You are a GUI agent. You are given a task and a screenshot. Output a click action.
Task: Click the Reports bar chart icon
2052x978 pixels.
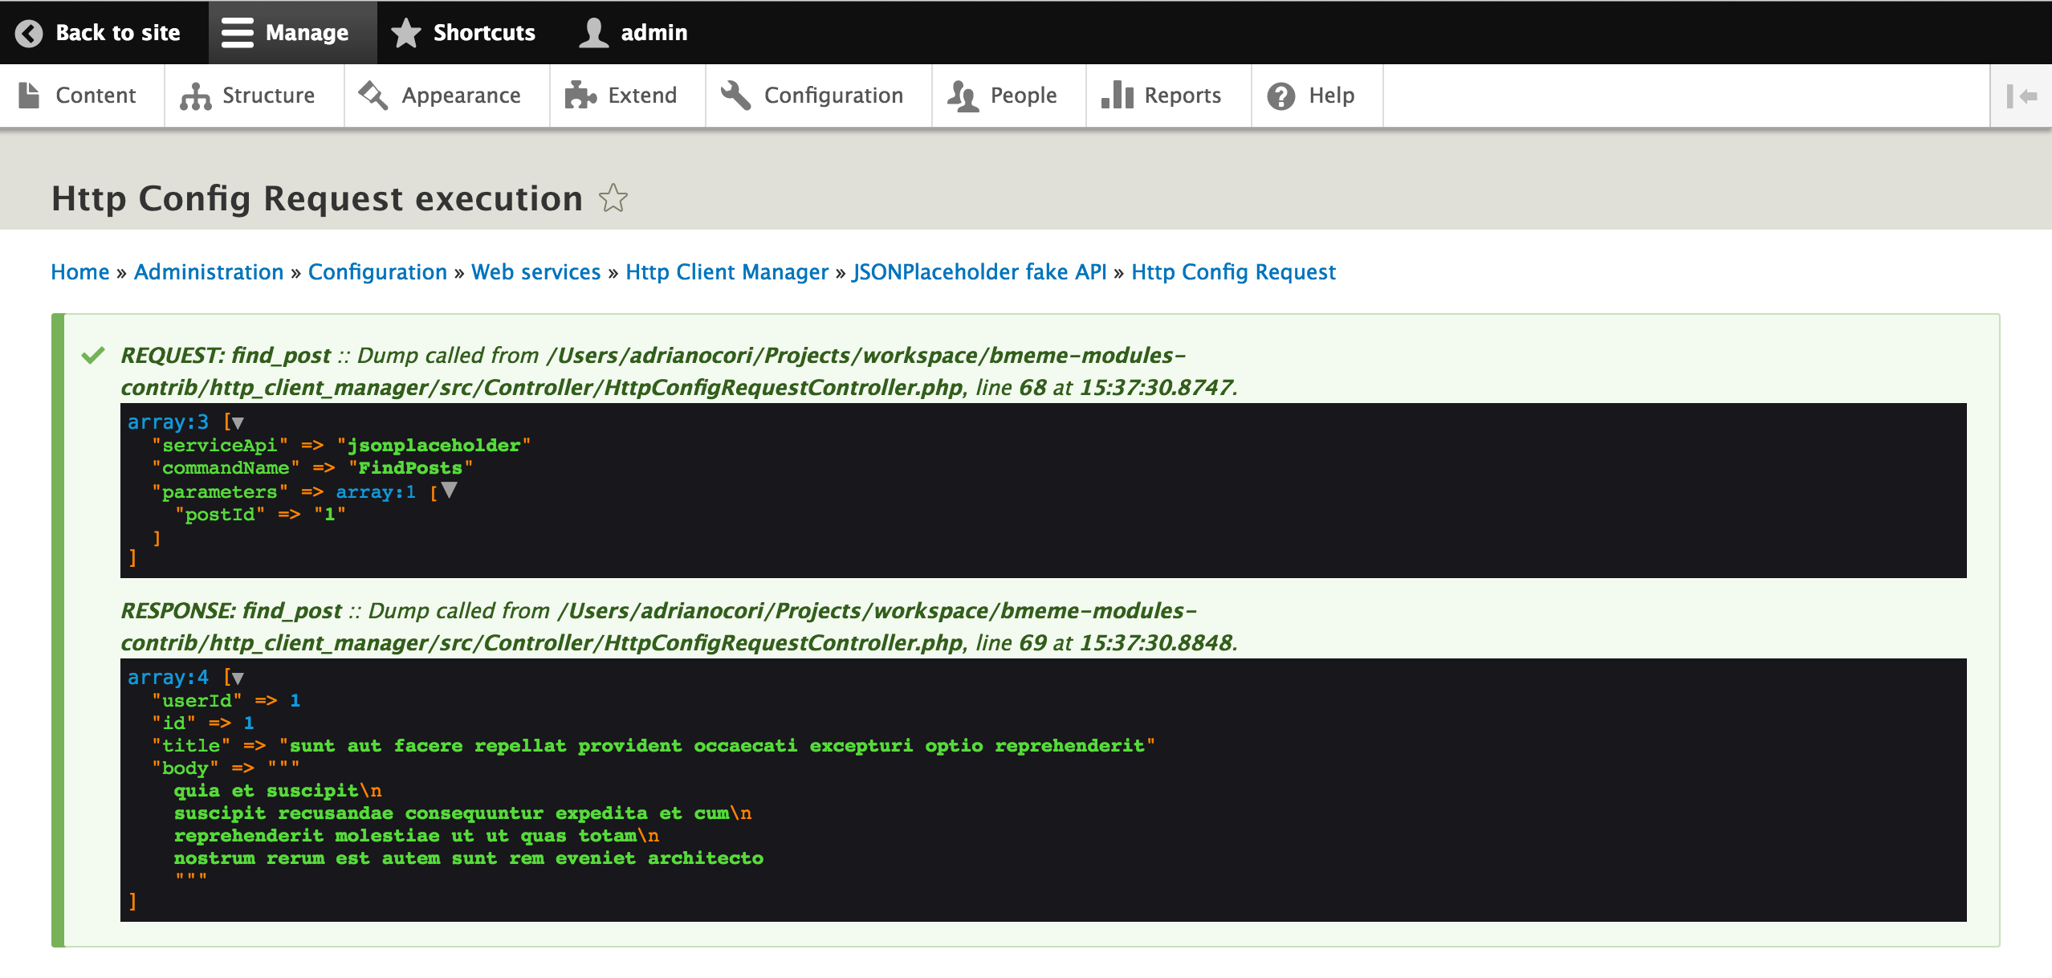(x=1117, y=95)
